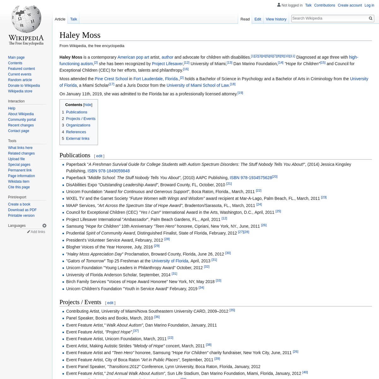Switch to the Talk tab

pyautogui.click(x=73, y=19)
